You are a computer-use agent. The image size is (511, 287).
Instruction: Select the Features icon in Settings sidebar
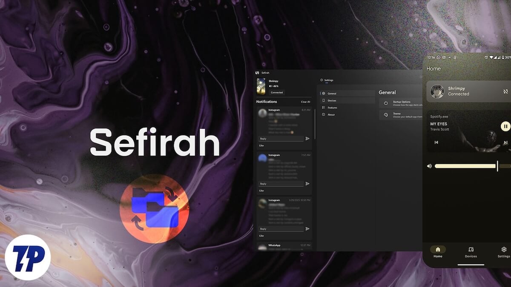323,108
